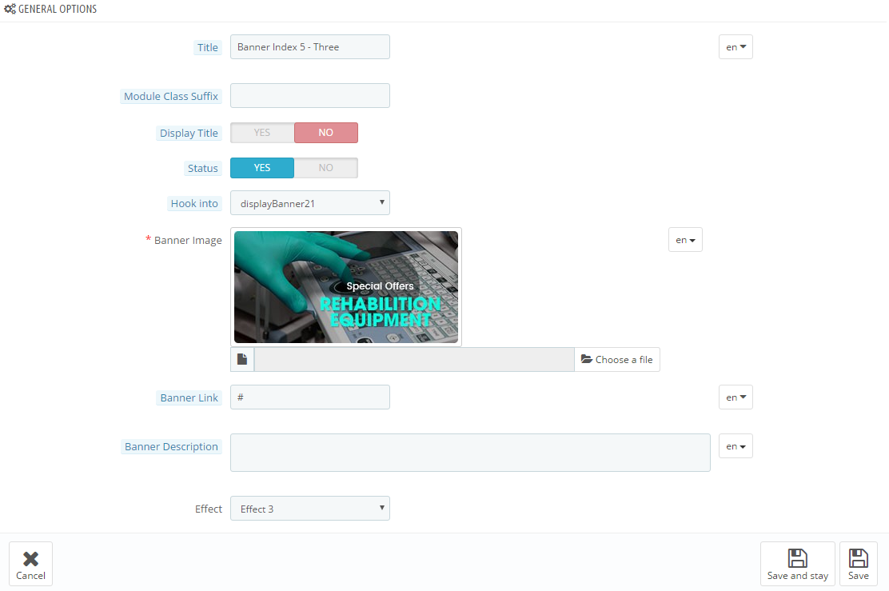Image resolution: width=889 pixels, height=591 pixels.
Task: Click Choose a file button
Action: pyautogui.click(x=617, y=360)
